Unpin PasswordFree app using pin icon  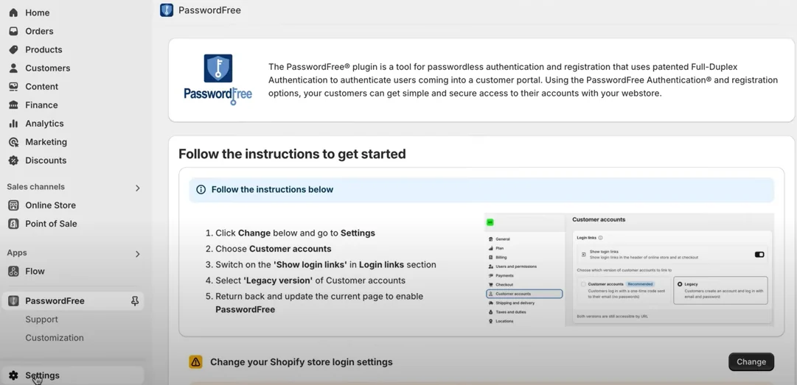135,301
